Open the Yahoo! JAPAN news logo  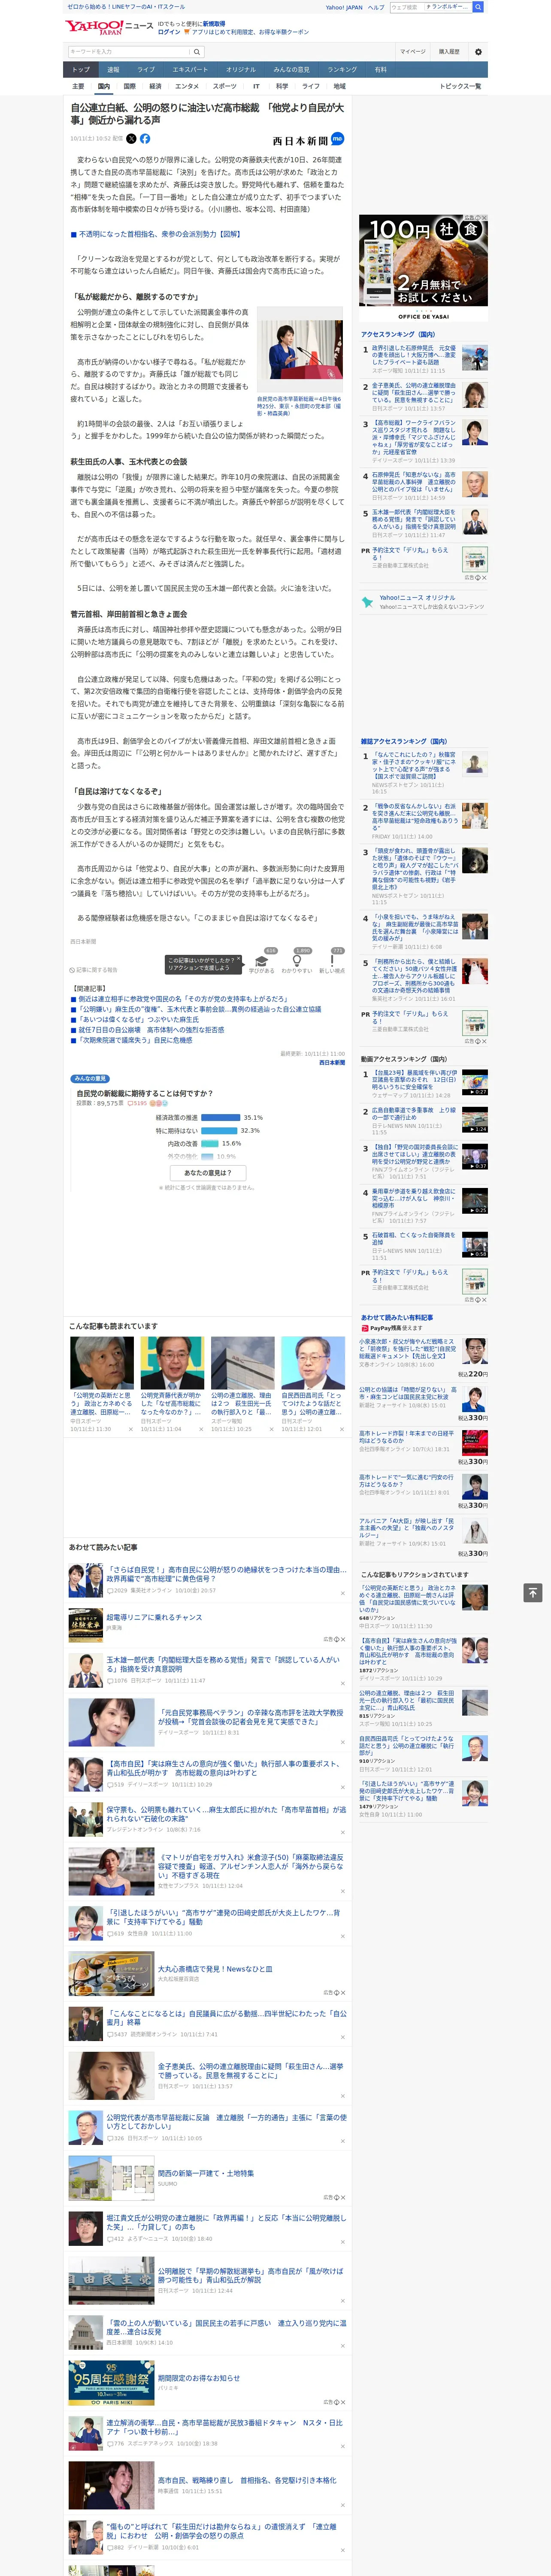108,27
